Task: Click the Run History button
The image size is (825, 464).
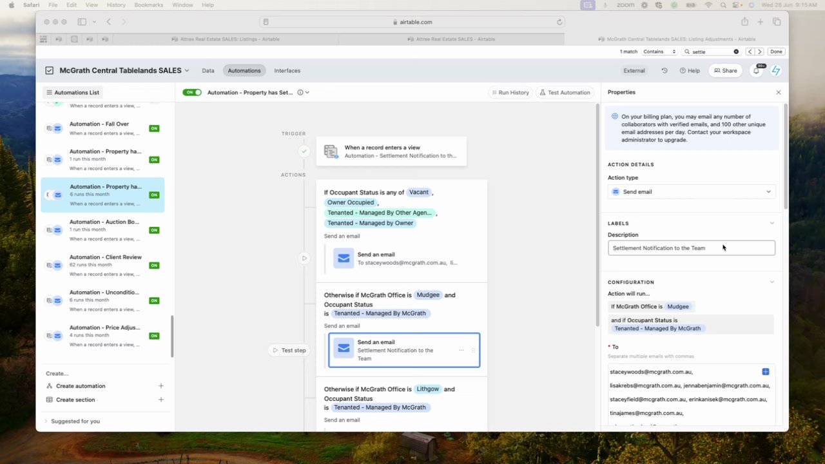Action: (x=510, y=93)
